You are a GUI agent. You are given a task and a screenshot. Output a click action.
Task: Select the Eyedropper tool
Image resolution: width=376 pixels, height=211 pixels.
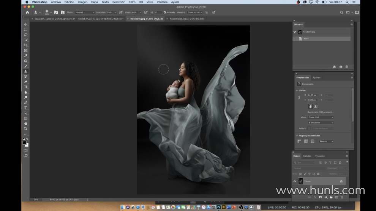click(x=26, y=56)
